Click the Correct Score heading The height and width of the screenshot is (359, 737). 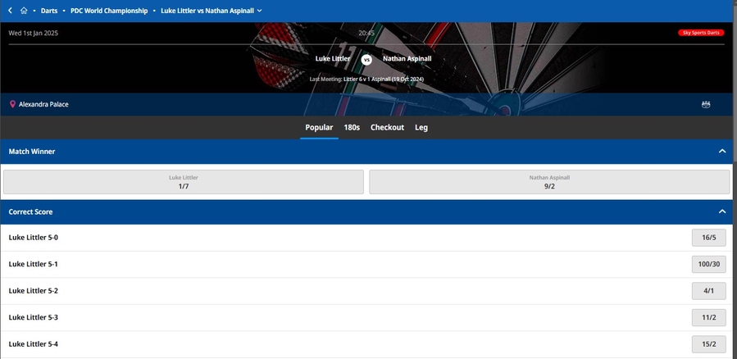pos(30,212)
